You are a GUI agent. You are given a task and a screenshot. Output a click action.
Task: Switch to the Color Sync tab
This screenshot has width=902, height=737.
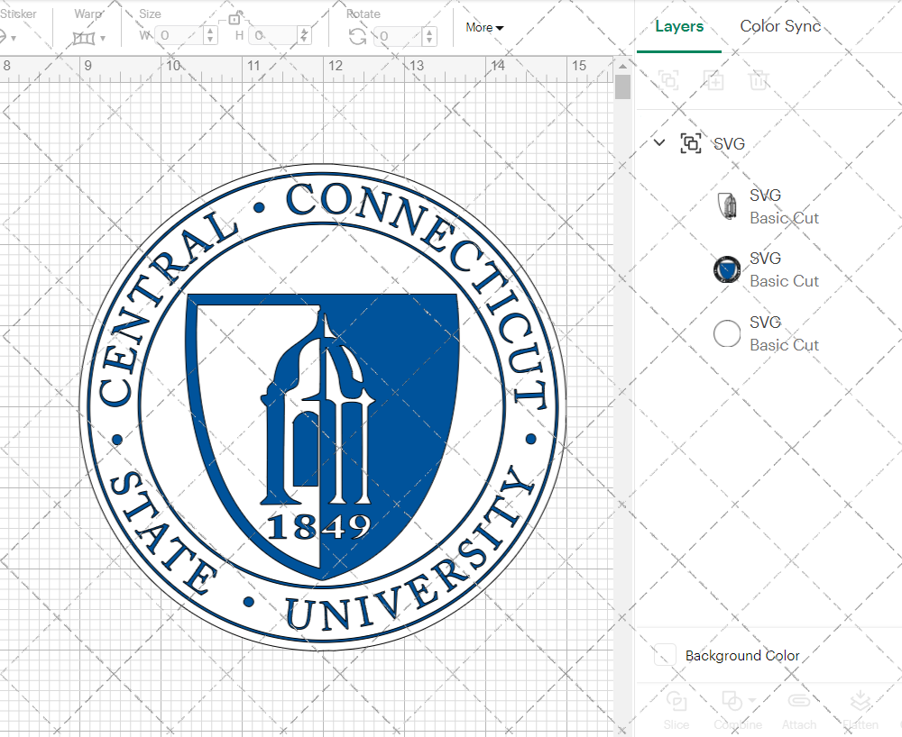[x=780, y=26]
